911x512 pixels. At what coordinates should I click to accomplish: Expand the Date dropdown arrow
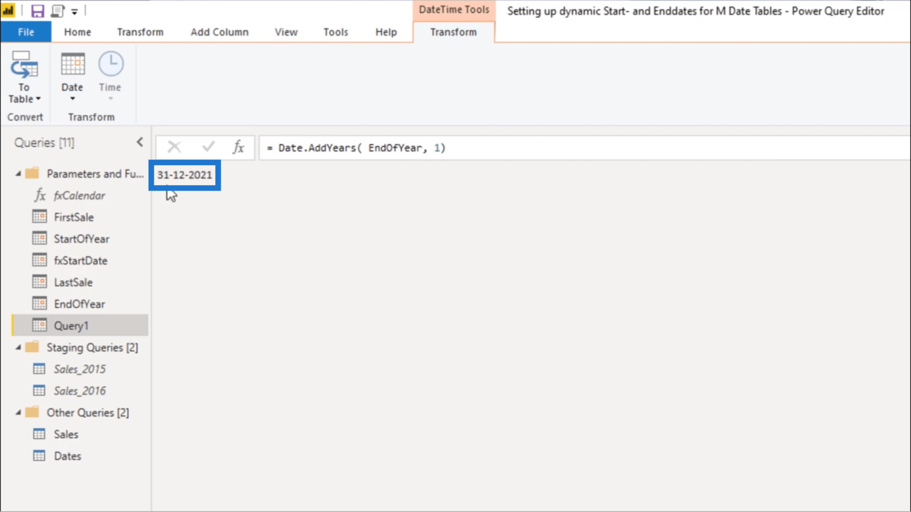[72, 99]
